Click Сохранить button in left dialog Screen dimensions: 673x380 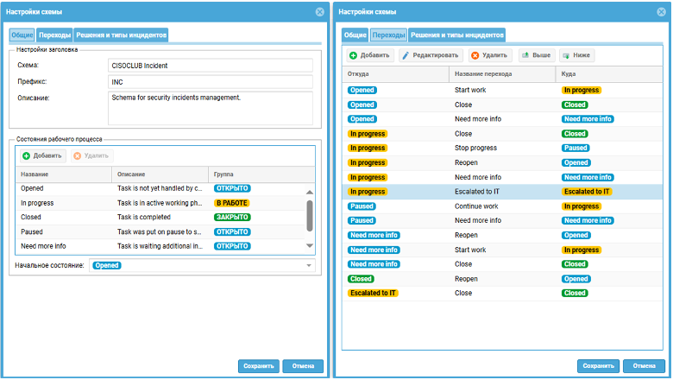(x=258, y=366)
